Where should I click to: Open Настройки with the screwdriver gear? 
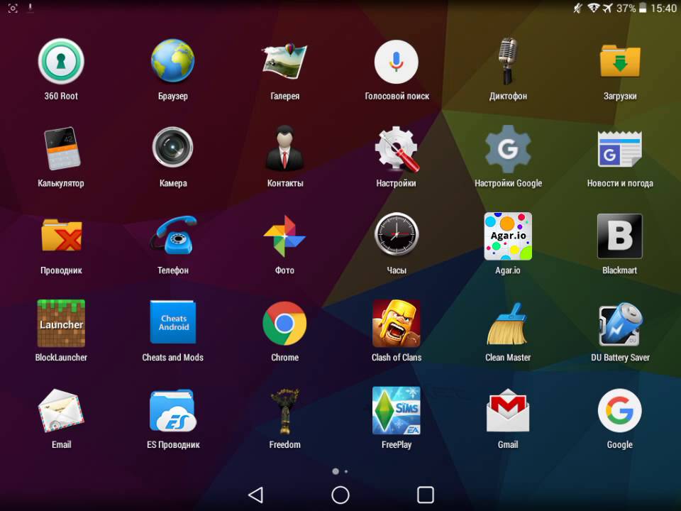click(397, 148)
